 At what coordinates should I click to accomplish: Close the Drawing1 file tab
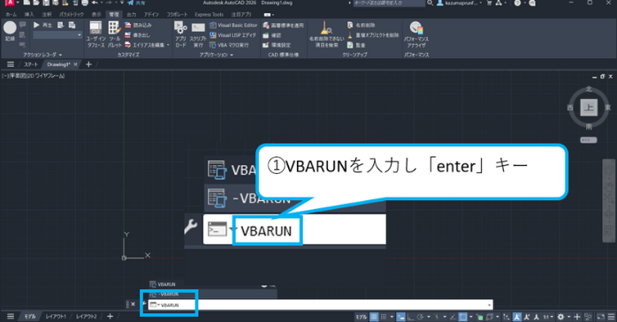(75, 64)
